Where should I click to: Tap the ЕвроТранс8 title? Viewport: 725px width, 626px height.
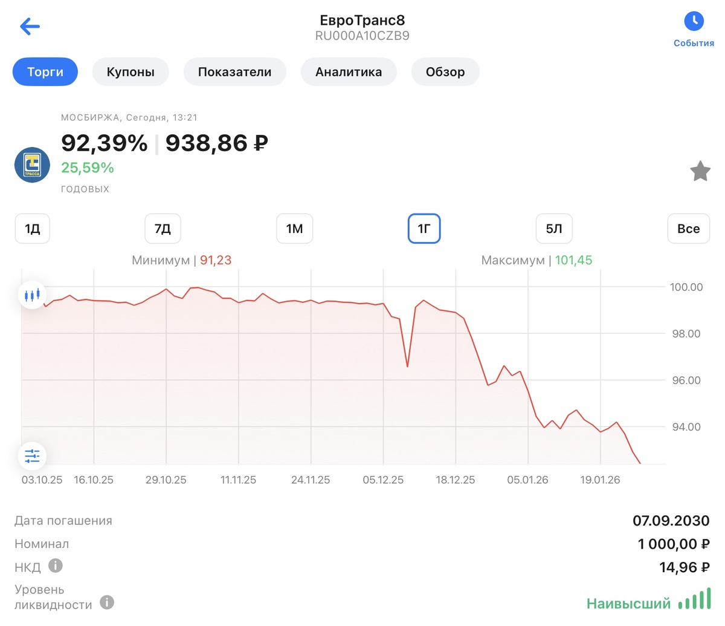tap(362, 20)
